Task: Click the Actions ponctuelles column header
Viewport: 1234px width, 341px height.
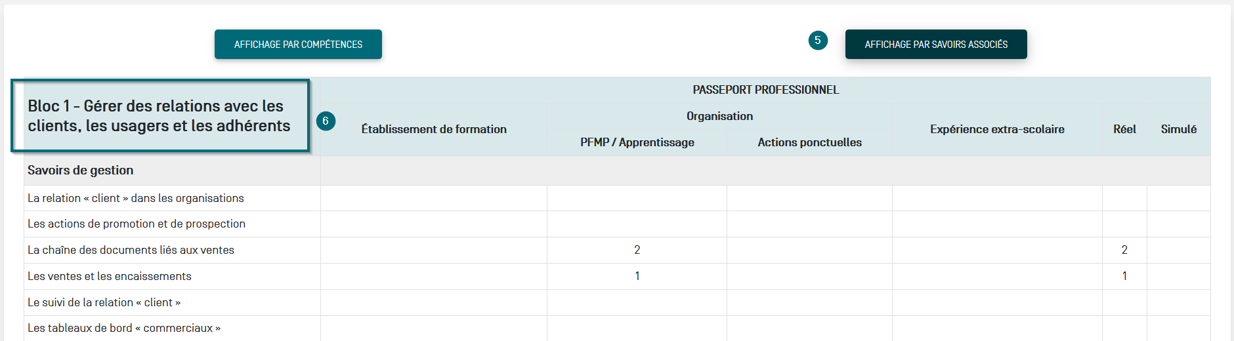Action: 809,142
